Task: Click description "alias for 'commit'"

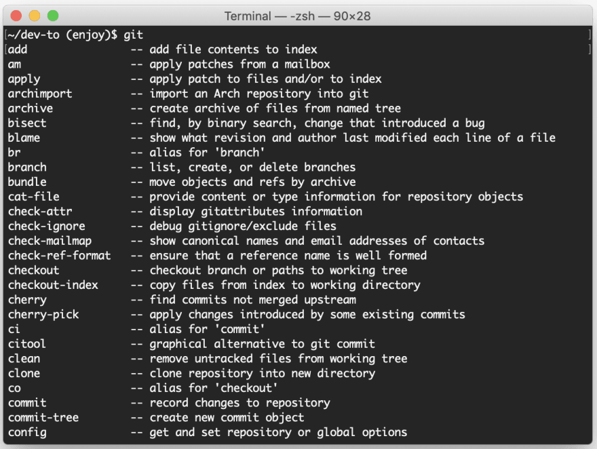Action: [x=207, y=329]
